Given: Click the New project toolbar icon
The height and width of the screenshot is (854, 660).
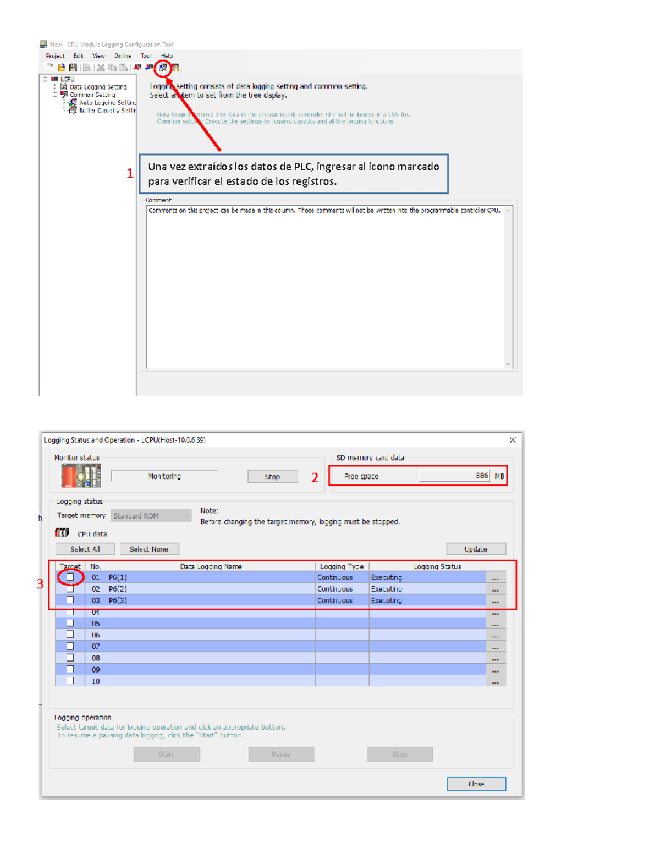Looking at the screenshot, I should point(49,67).
